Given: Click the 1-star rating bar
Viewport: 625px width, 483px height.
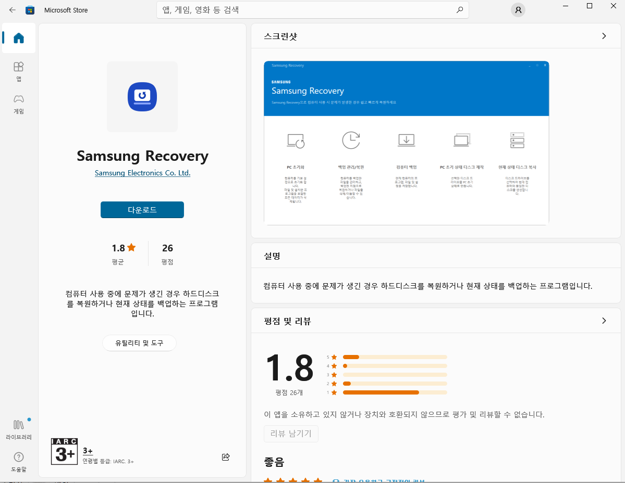Looking at the screenshot, I should coord(395,392).
